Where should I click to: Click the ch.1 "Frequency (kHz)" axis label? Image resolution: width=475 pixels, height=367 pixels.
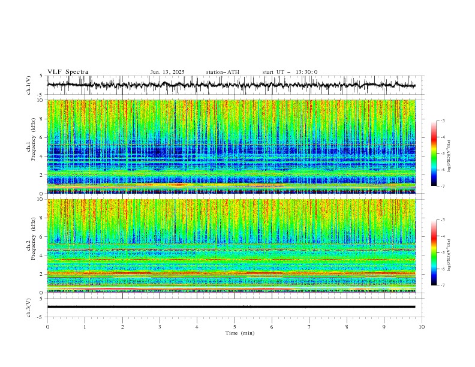pyautogui.click(x=34, y=140)
